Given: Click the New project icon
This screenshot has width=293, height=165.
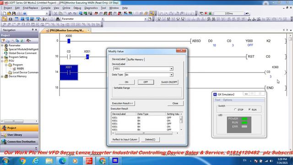Looking at the screenshot, I should point(4,13).
